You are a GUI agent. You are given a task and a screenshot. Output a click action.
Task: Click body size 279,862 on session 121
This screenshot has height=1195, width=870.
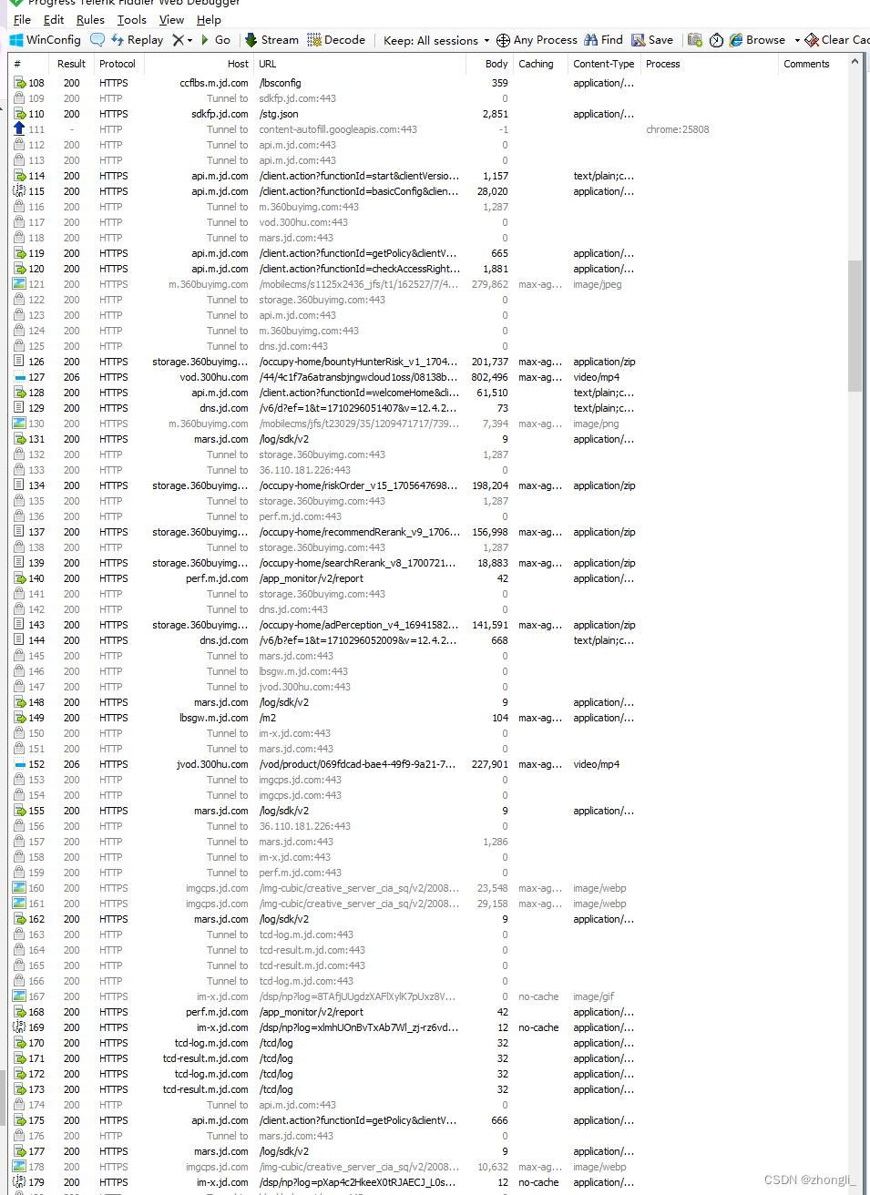[490, 284]
